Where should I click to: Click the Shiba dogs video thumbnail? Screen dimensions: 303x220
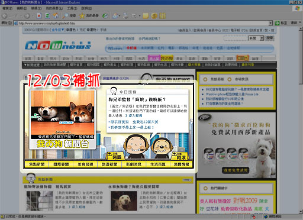pos(63,115)
